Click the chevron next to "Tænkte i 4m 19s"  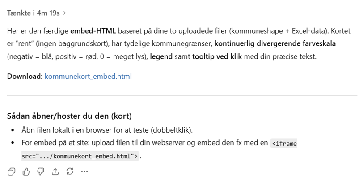[65, 13]
